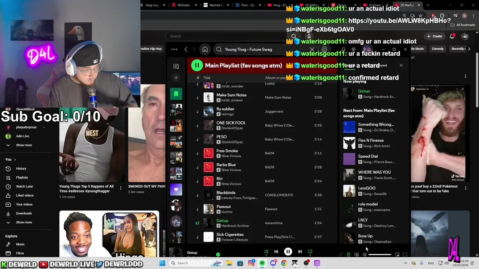This screenshot has height=269, width=479.
Task: Open Liked Songs purple heart in Spotify sidebar
Action: click(176, 189)
